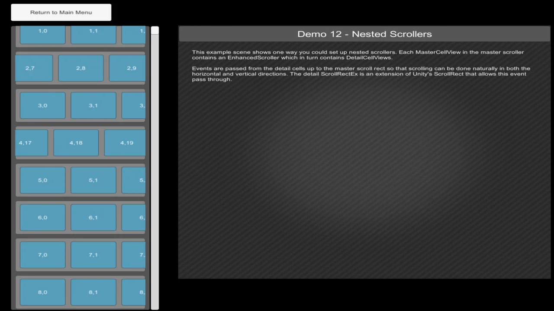The image size is (554, 311).
Task: Choose detail cell 2,8
Action: tap(81, 68)
